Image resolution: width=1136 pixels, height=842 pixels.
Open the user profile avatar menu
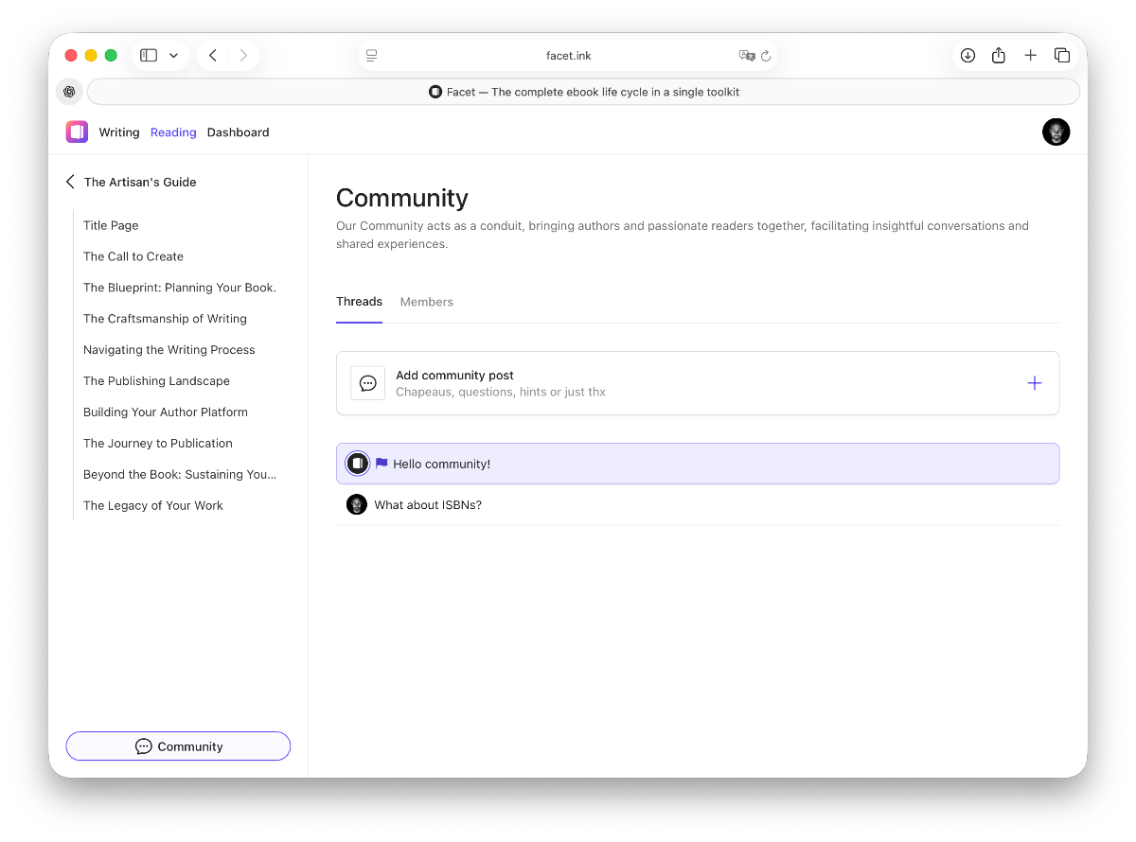point(1056,132)
